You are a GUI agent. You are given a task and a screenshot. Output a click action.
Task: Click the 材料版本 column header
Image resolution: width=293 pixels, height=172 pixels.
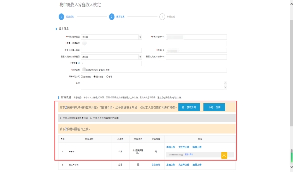(156, 139)
